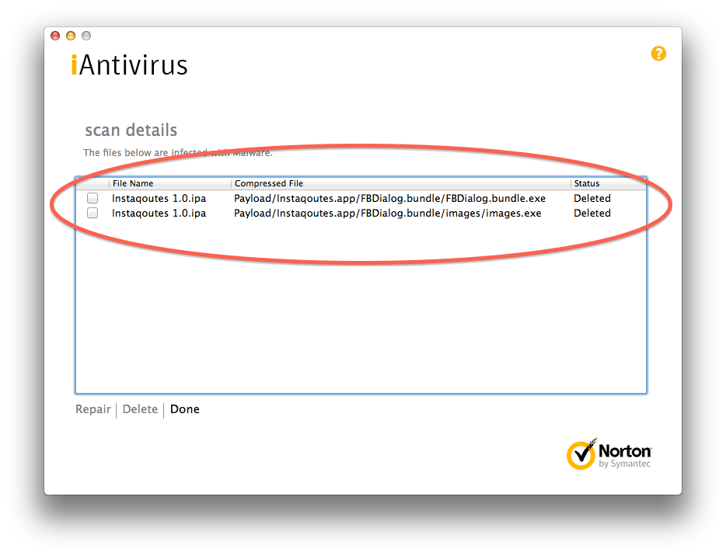Sort by the File Name column header

[x=169, y=183]
